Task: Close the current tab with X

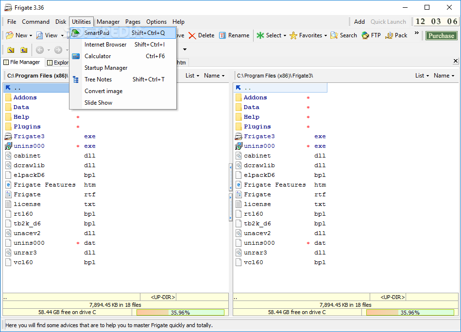Action: coord(456,61)
